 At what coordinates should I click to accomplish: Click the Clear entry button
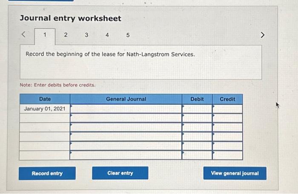coord(120,173)
